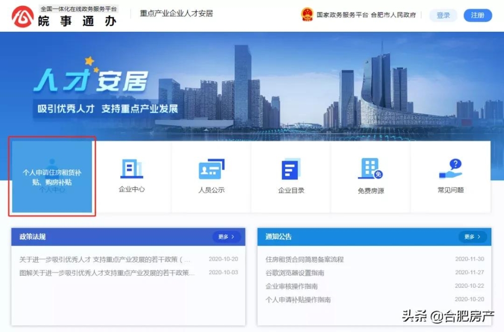Open 图解关于进一步吸引优秀人才 policy article
This screenshot has height=332, width=504.
coord(107,273)
